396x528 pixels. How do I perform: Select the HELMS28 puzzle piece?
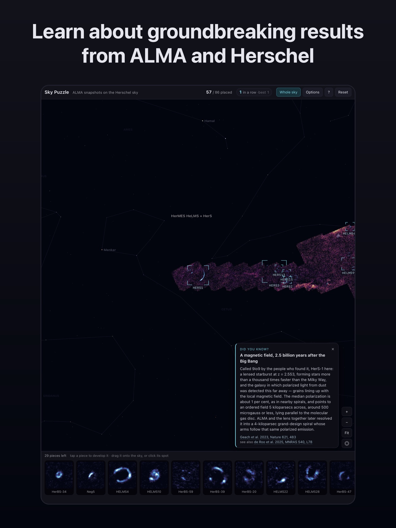tap(312, 477)
